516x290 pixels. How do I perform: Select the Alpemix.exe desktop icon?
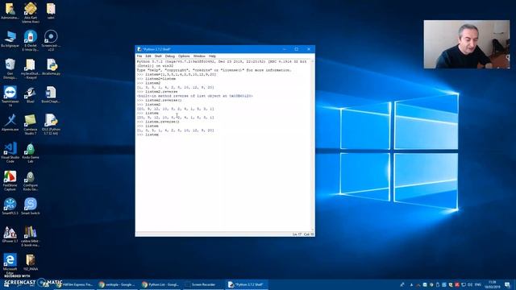click(x=10, y=122)
